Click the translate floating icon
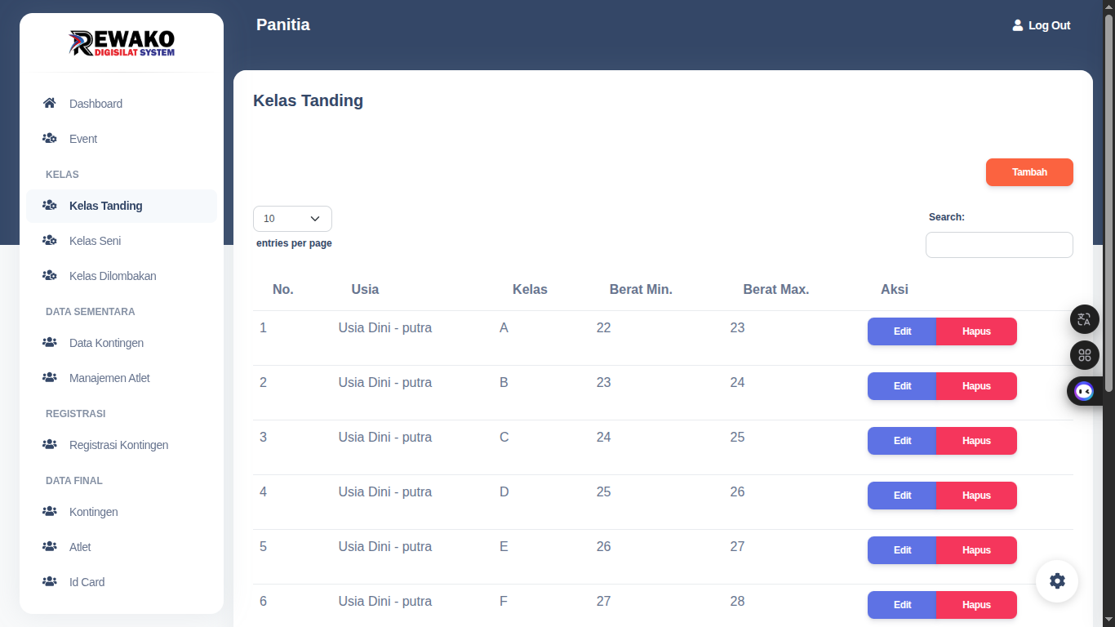The width and height of the screenshot is (1115, 627). (x=1084, y=319)
